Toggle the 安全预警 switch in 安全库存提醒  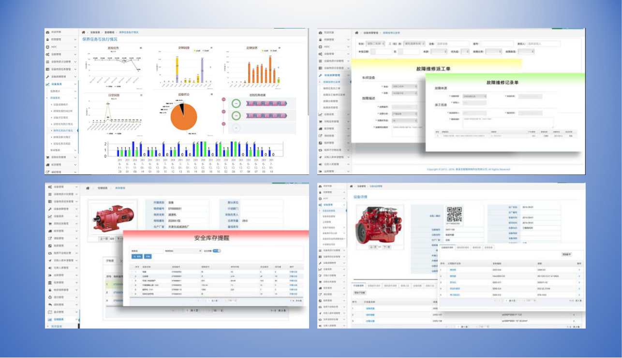pos(217,251)
